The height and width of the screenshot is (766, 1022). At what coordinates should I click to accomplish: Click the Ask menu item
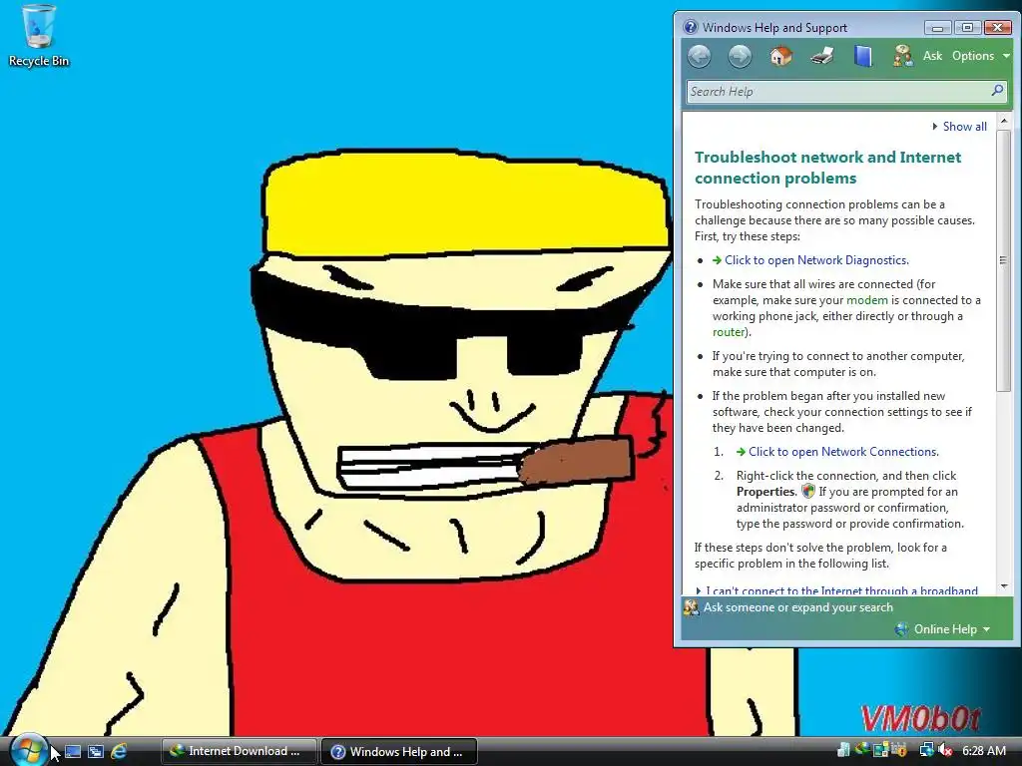click(x=932, y=56)
